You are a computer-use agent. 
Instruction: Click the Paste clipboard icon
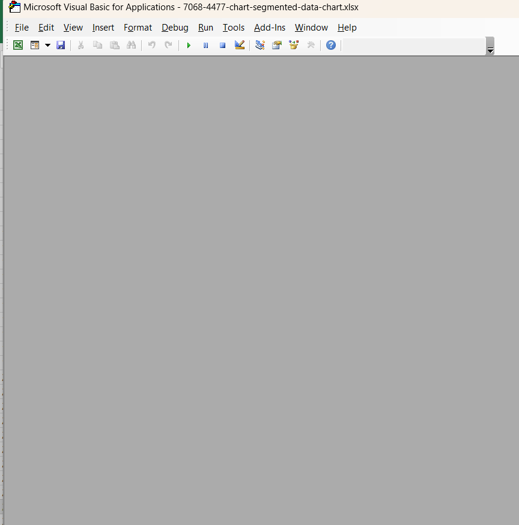[x=115, y=45]
